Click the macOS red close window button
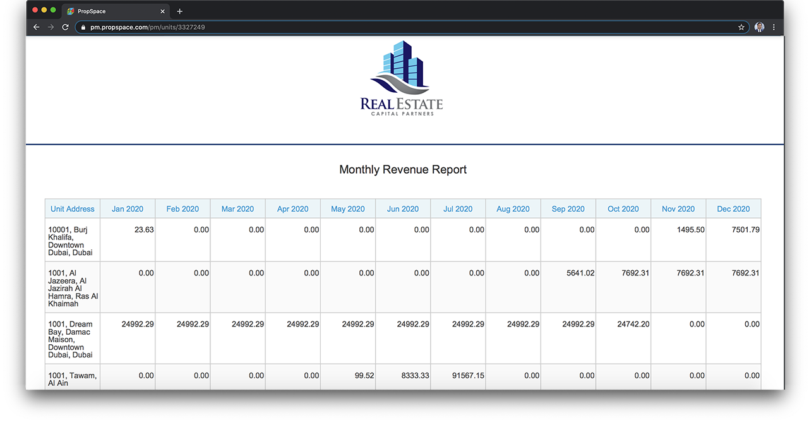 pyautogui.click(x=35, y=10)
